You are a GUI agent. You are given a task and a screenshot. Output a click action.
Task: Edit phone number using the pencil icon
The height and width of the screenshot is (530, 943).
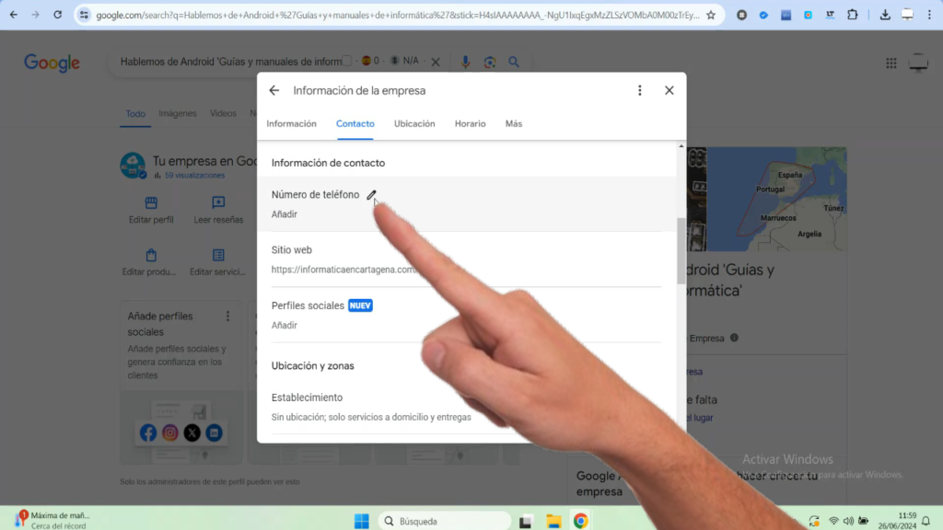[372, 195]
